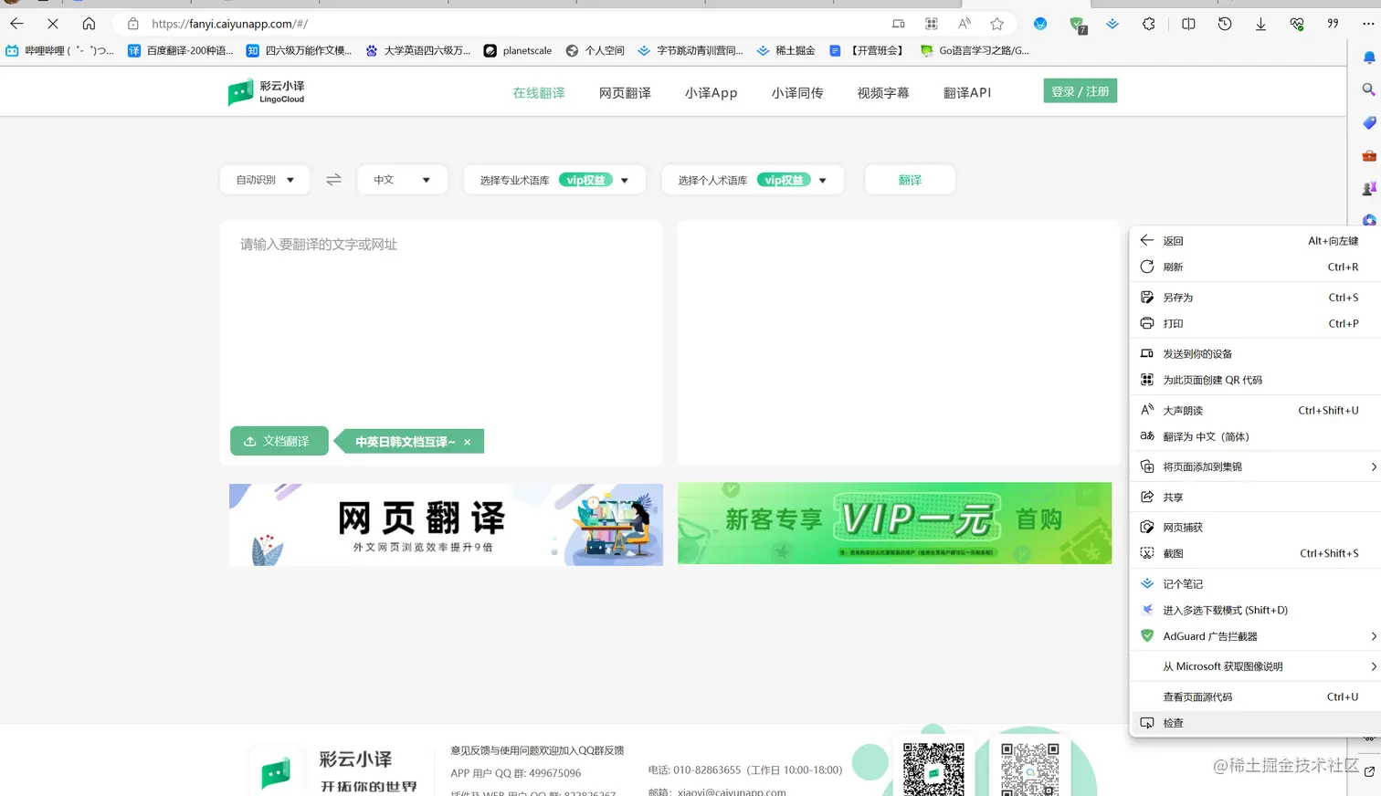Open the 中文 target language dropdown

pos(402,180)
